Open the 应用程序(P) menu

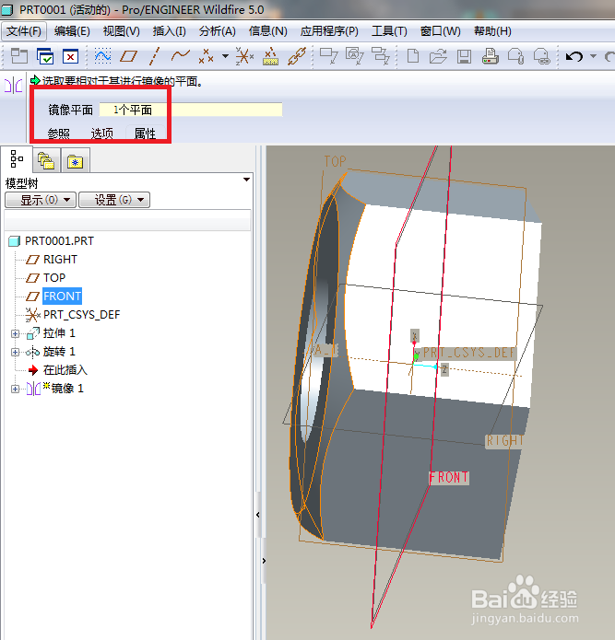pos(329,31)
